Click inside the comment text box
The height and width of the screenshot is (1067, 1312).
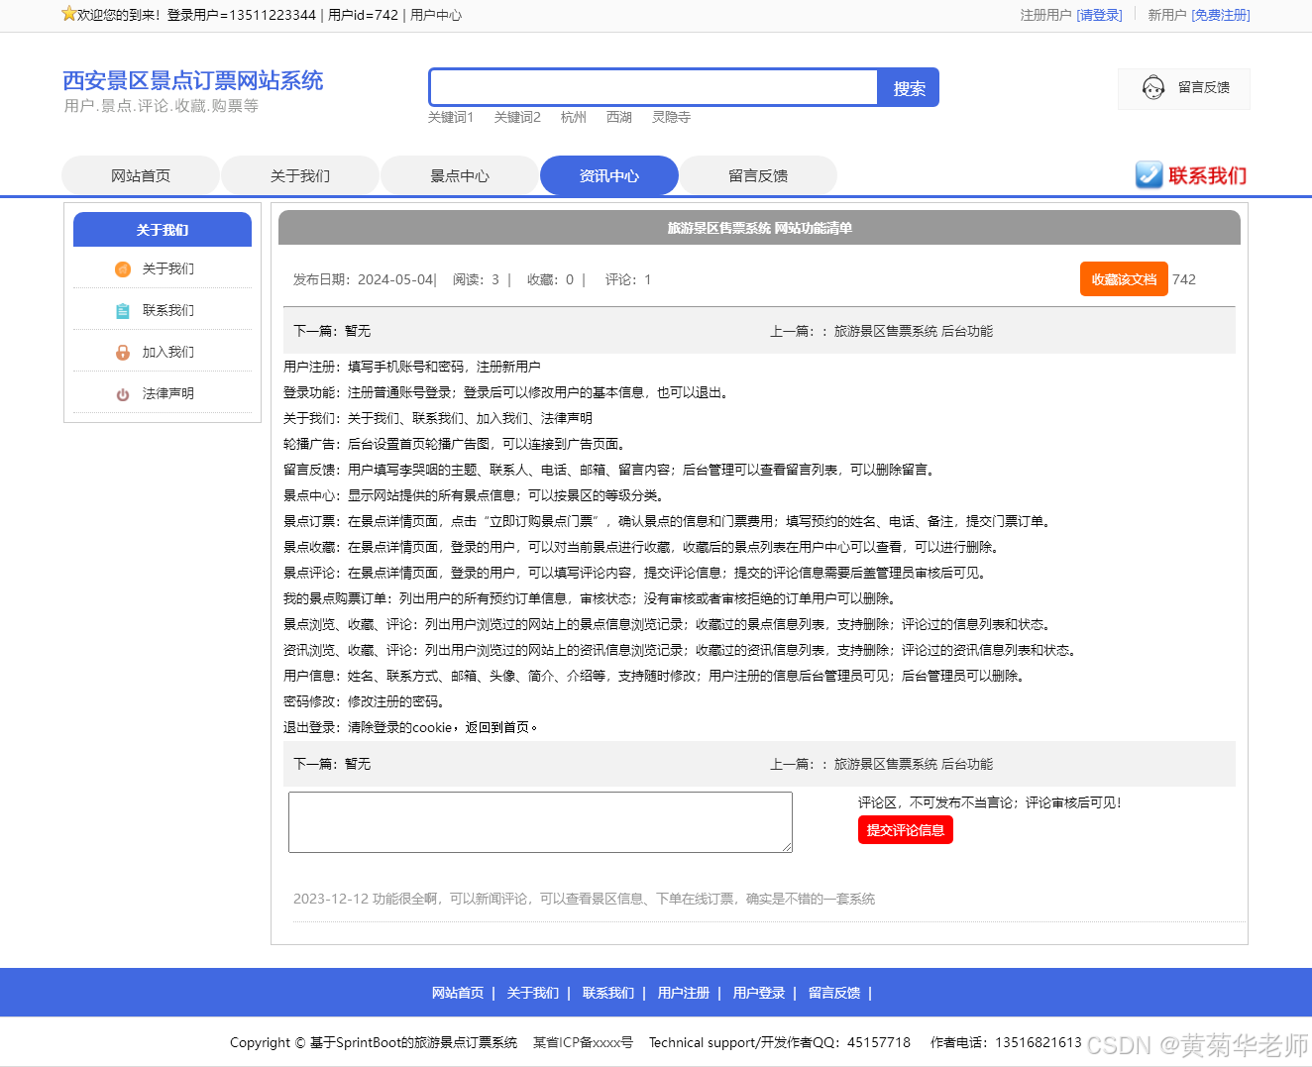click(540, 822)
